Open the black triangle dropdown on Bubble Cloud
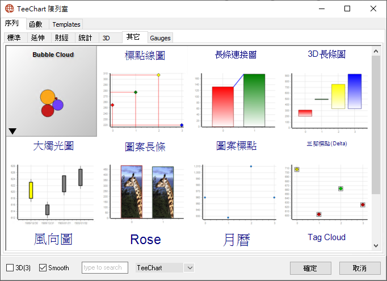This screenshot has height=281, width=387. point(12,131)
